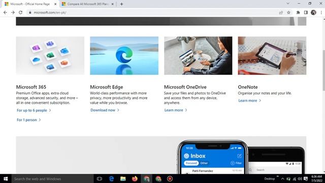Switch to Microsoft Official Home Page tab
This screenshot has width=325, height=183.
click(x=30, y=4)
